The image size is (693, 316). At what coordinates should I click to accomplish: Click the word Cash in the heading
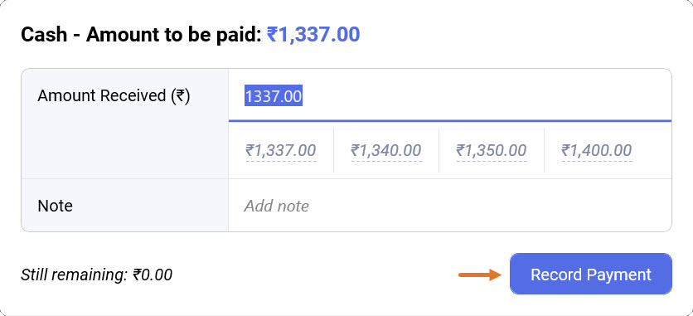(x=44, y=35)
